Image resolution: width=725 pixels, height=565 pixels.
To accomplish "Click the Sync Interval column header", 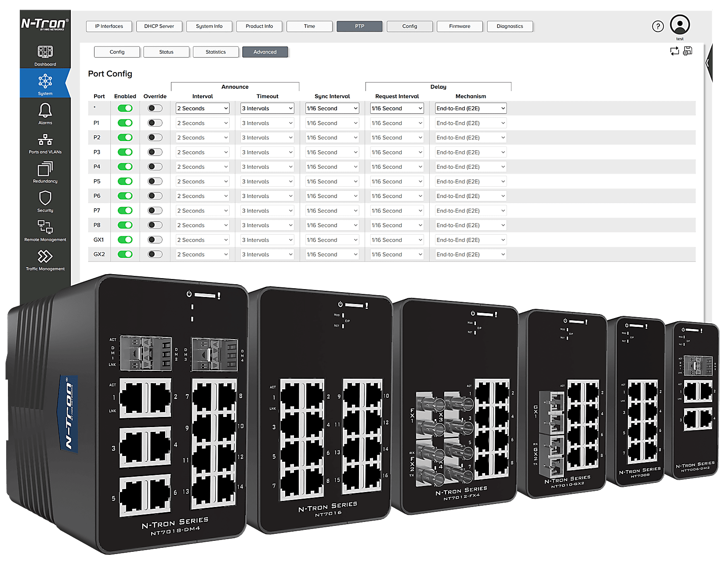I will [332, 96].
